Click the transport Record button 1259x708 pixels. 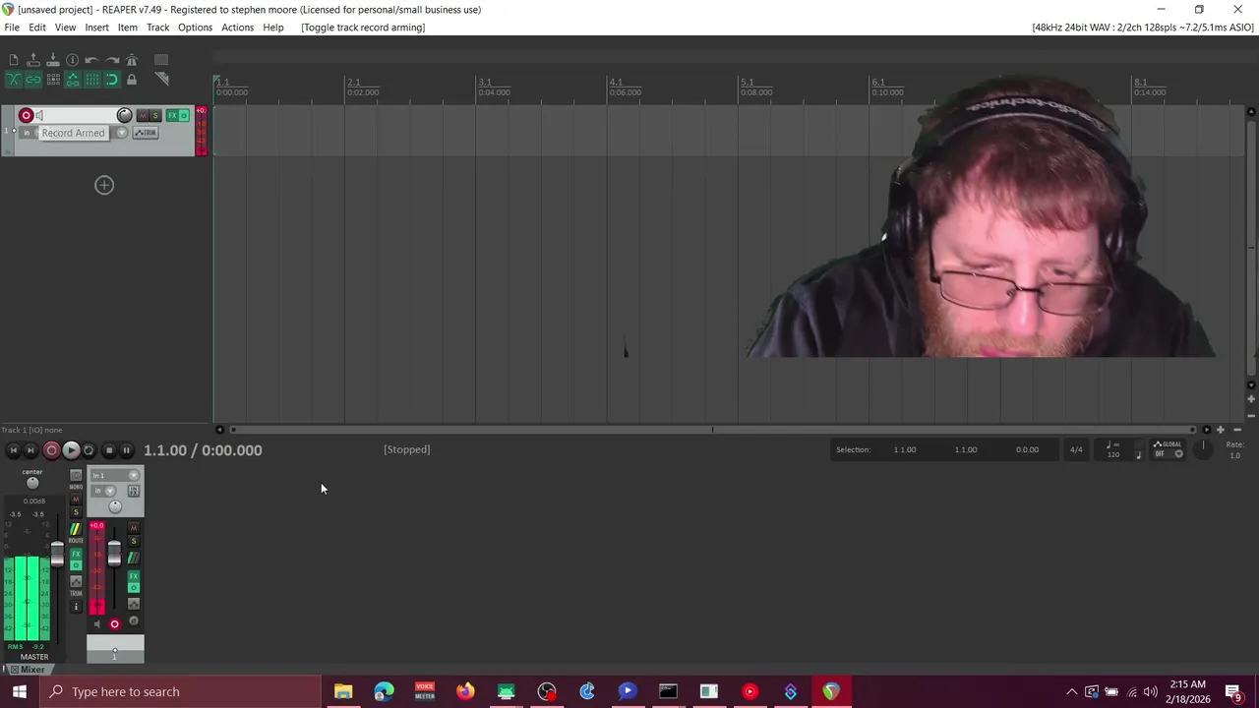tap(52, 450)
